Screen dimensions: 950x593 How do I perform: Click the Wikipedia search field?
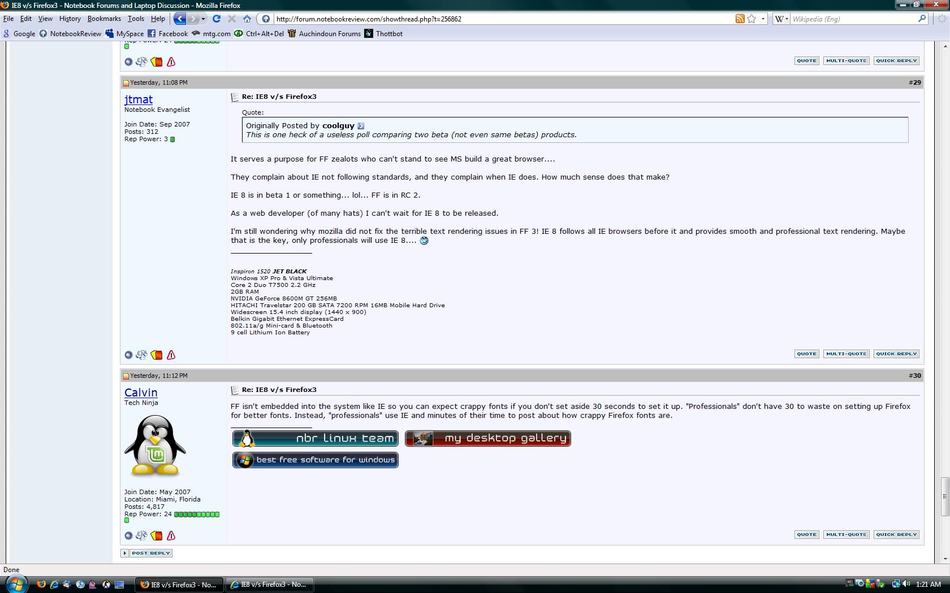(853, 19)
